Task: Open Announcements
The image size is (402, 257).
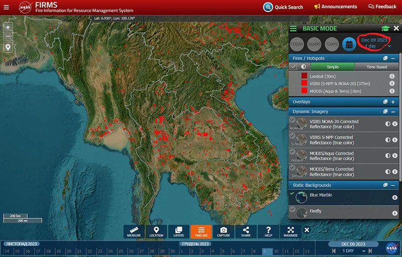Action: (336, 7)
